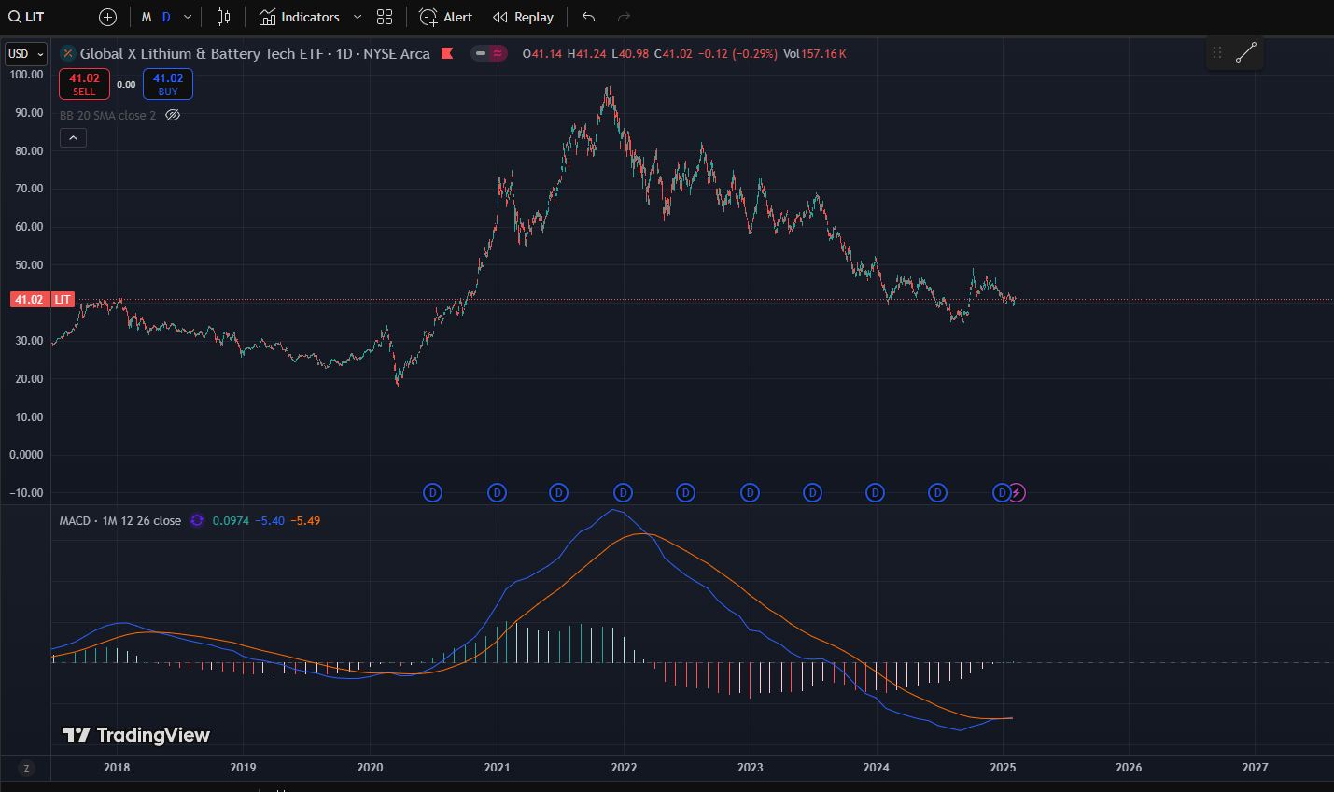The width and height of the screenshot is (1334, 792).
Task: Click the Z timezone button
Action: click(26, 769)
